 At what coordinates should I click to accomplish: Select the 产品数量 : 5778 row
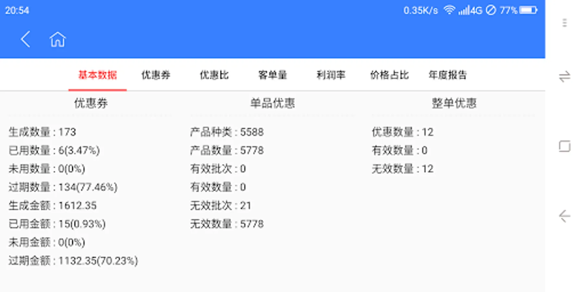coord(227,151)
